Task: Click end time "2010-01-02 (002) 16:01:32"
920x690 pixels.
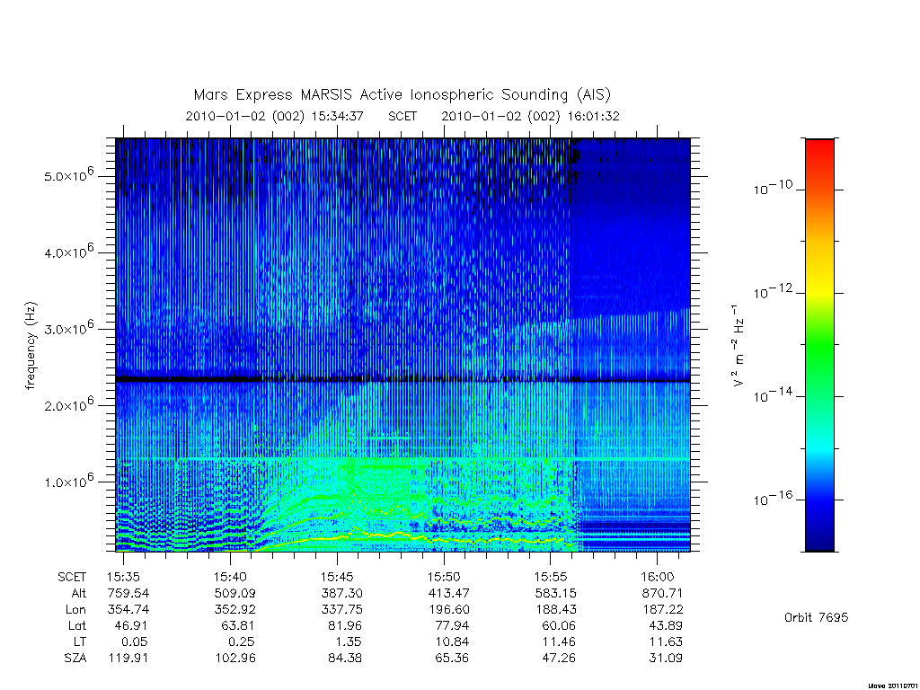Action: pos(530,116)
